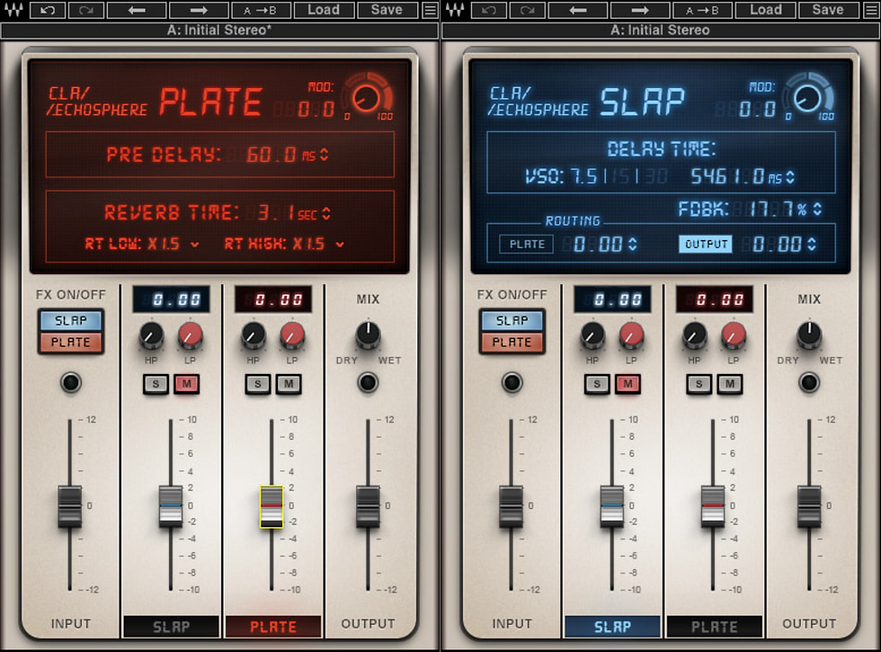Click the Waves logo in the right plugin toolbar
Screen dimensions: 881x652
click(x=455, y=10)
